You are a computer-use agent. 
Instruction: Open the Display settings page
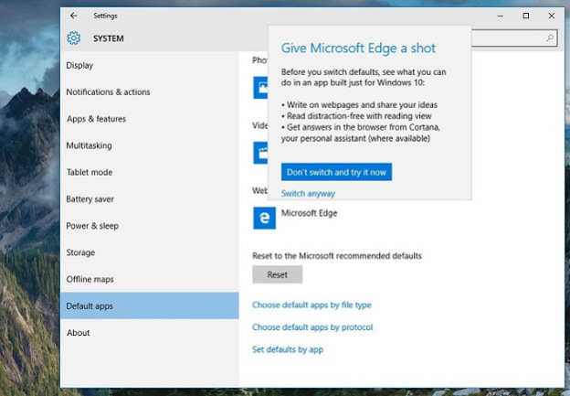[x=79, y=66]
